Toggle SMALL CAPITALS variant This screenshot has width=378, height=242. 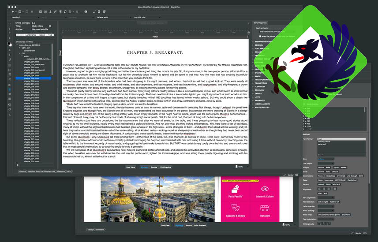click(333, 184)
